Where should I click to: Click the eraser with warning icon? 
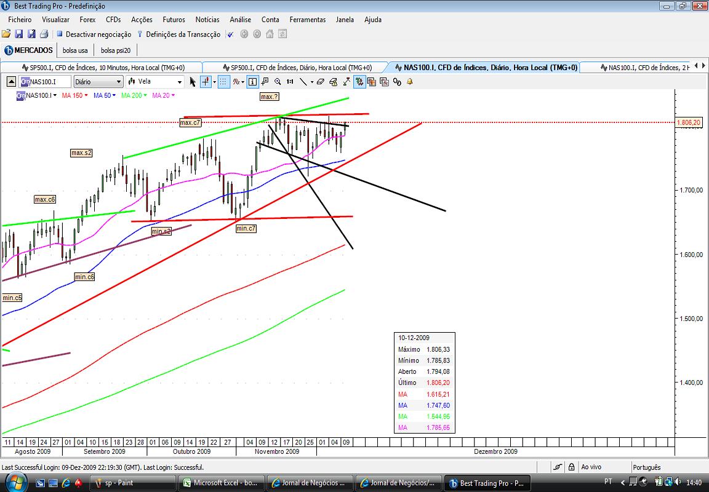333,82
